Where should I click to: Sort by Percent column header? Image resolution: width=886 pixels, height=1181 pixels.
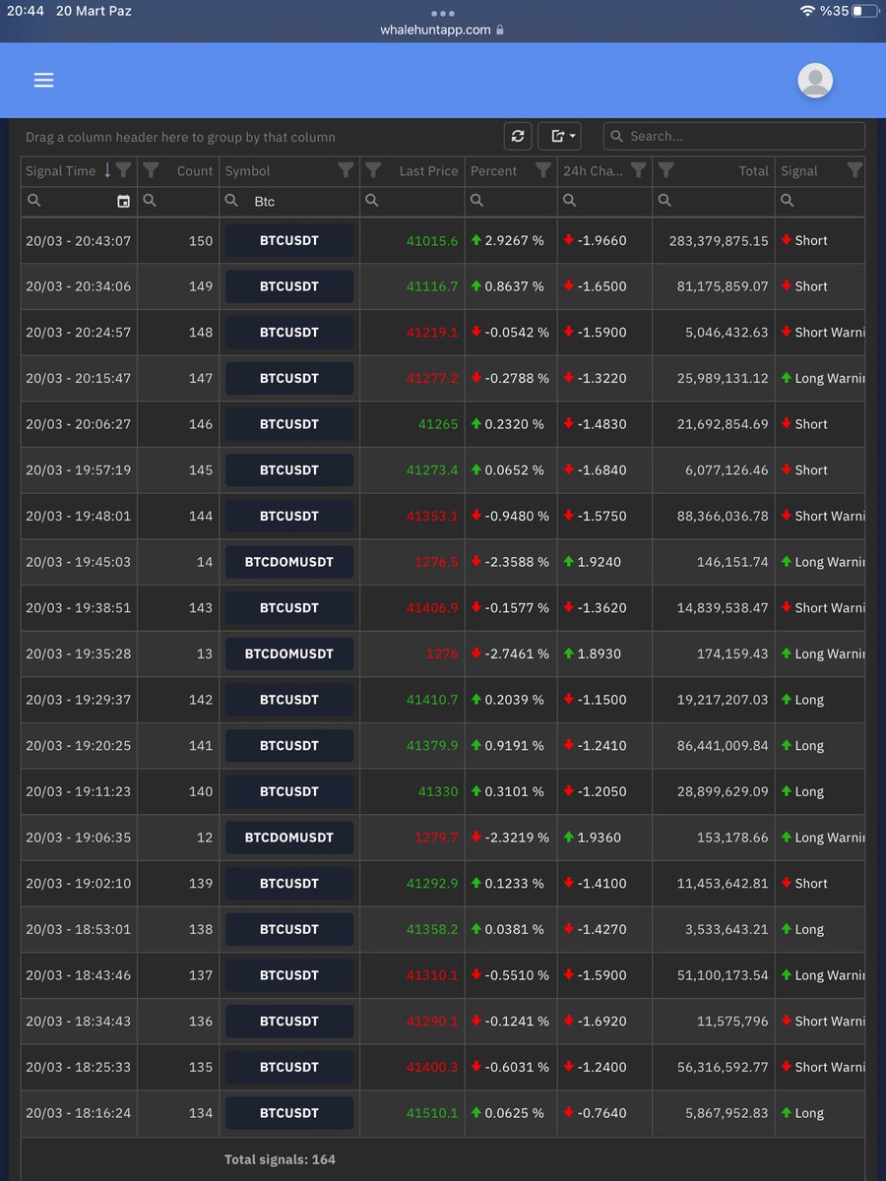click(493, 170)
